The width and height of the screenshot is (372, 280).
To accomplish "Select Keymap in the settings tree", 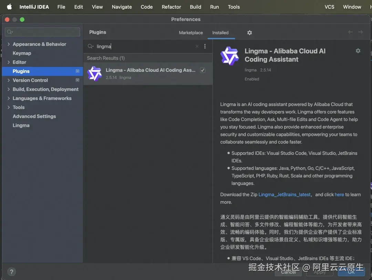I will pos(22,53).
